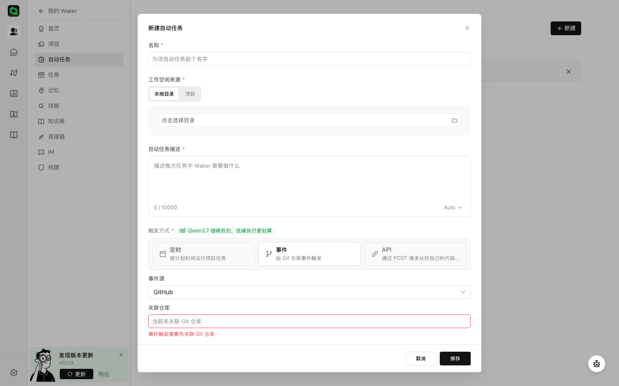Dismiss the banner with its X icon
This screenshot has height=386, width=619.
(x=569, y=72)
